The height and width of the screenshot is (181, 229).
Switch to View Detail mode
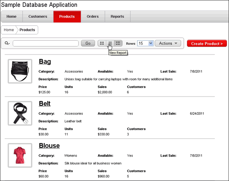118,44
